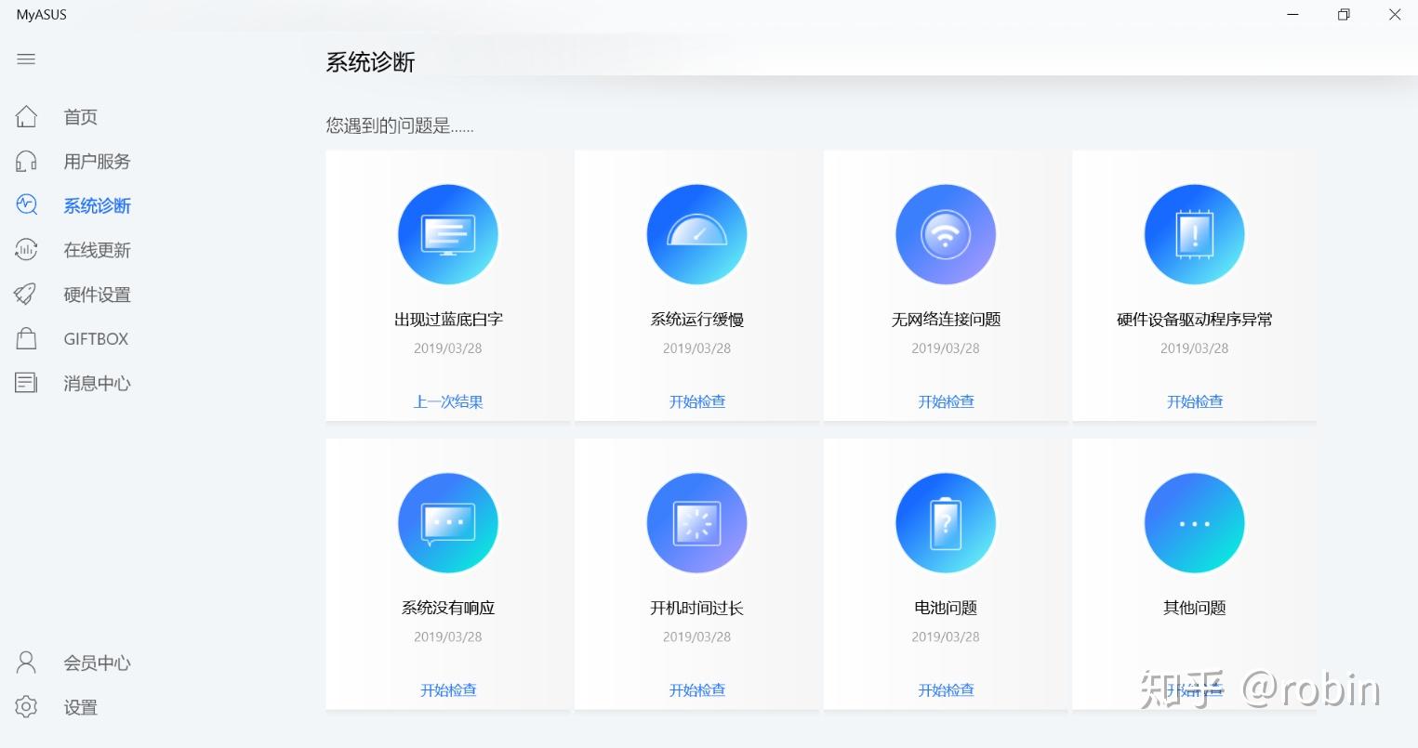The width and height of the screenshot is (1418, 748).
Task: Open 消息中心 from the sidebar
Action: 97,383
